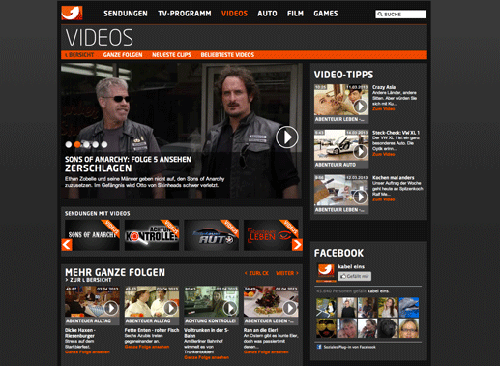Play the Sons of Anarchy featured video
Viewport: 500px width, 366px height.
[x=286, y=137]
